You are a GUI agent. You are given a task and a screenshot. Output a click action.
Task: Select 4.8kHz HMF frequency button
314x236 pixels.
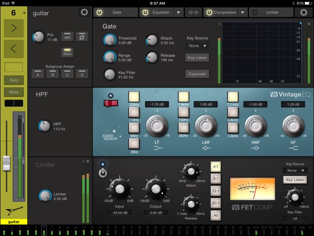[x=233, y=112]
